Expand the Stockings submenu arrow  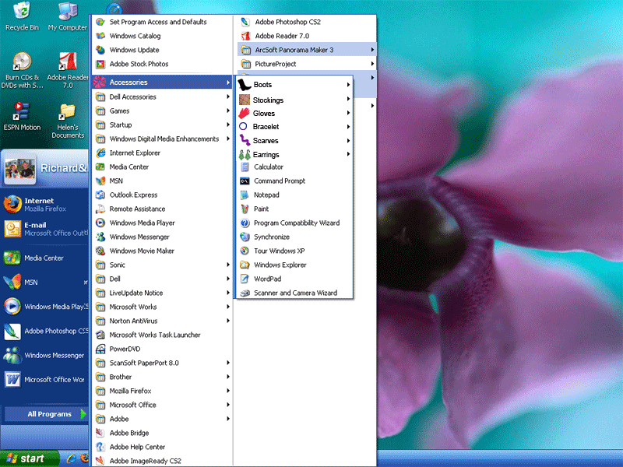(348, 99)
